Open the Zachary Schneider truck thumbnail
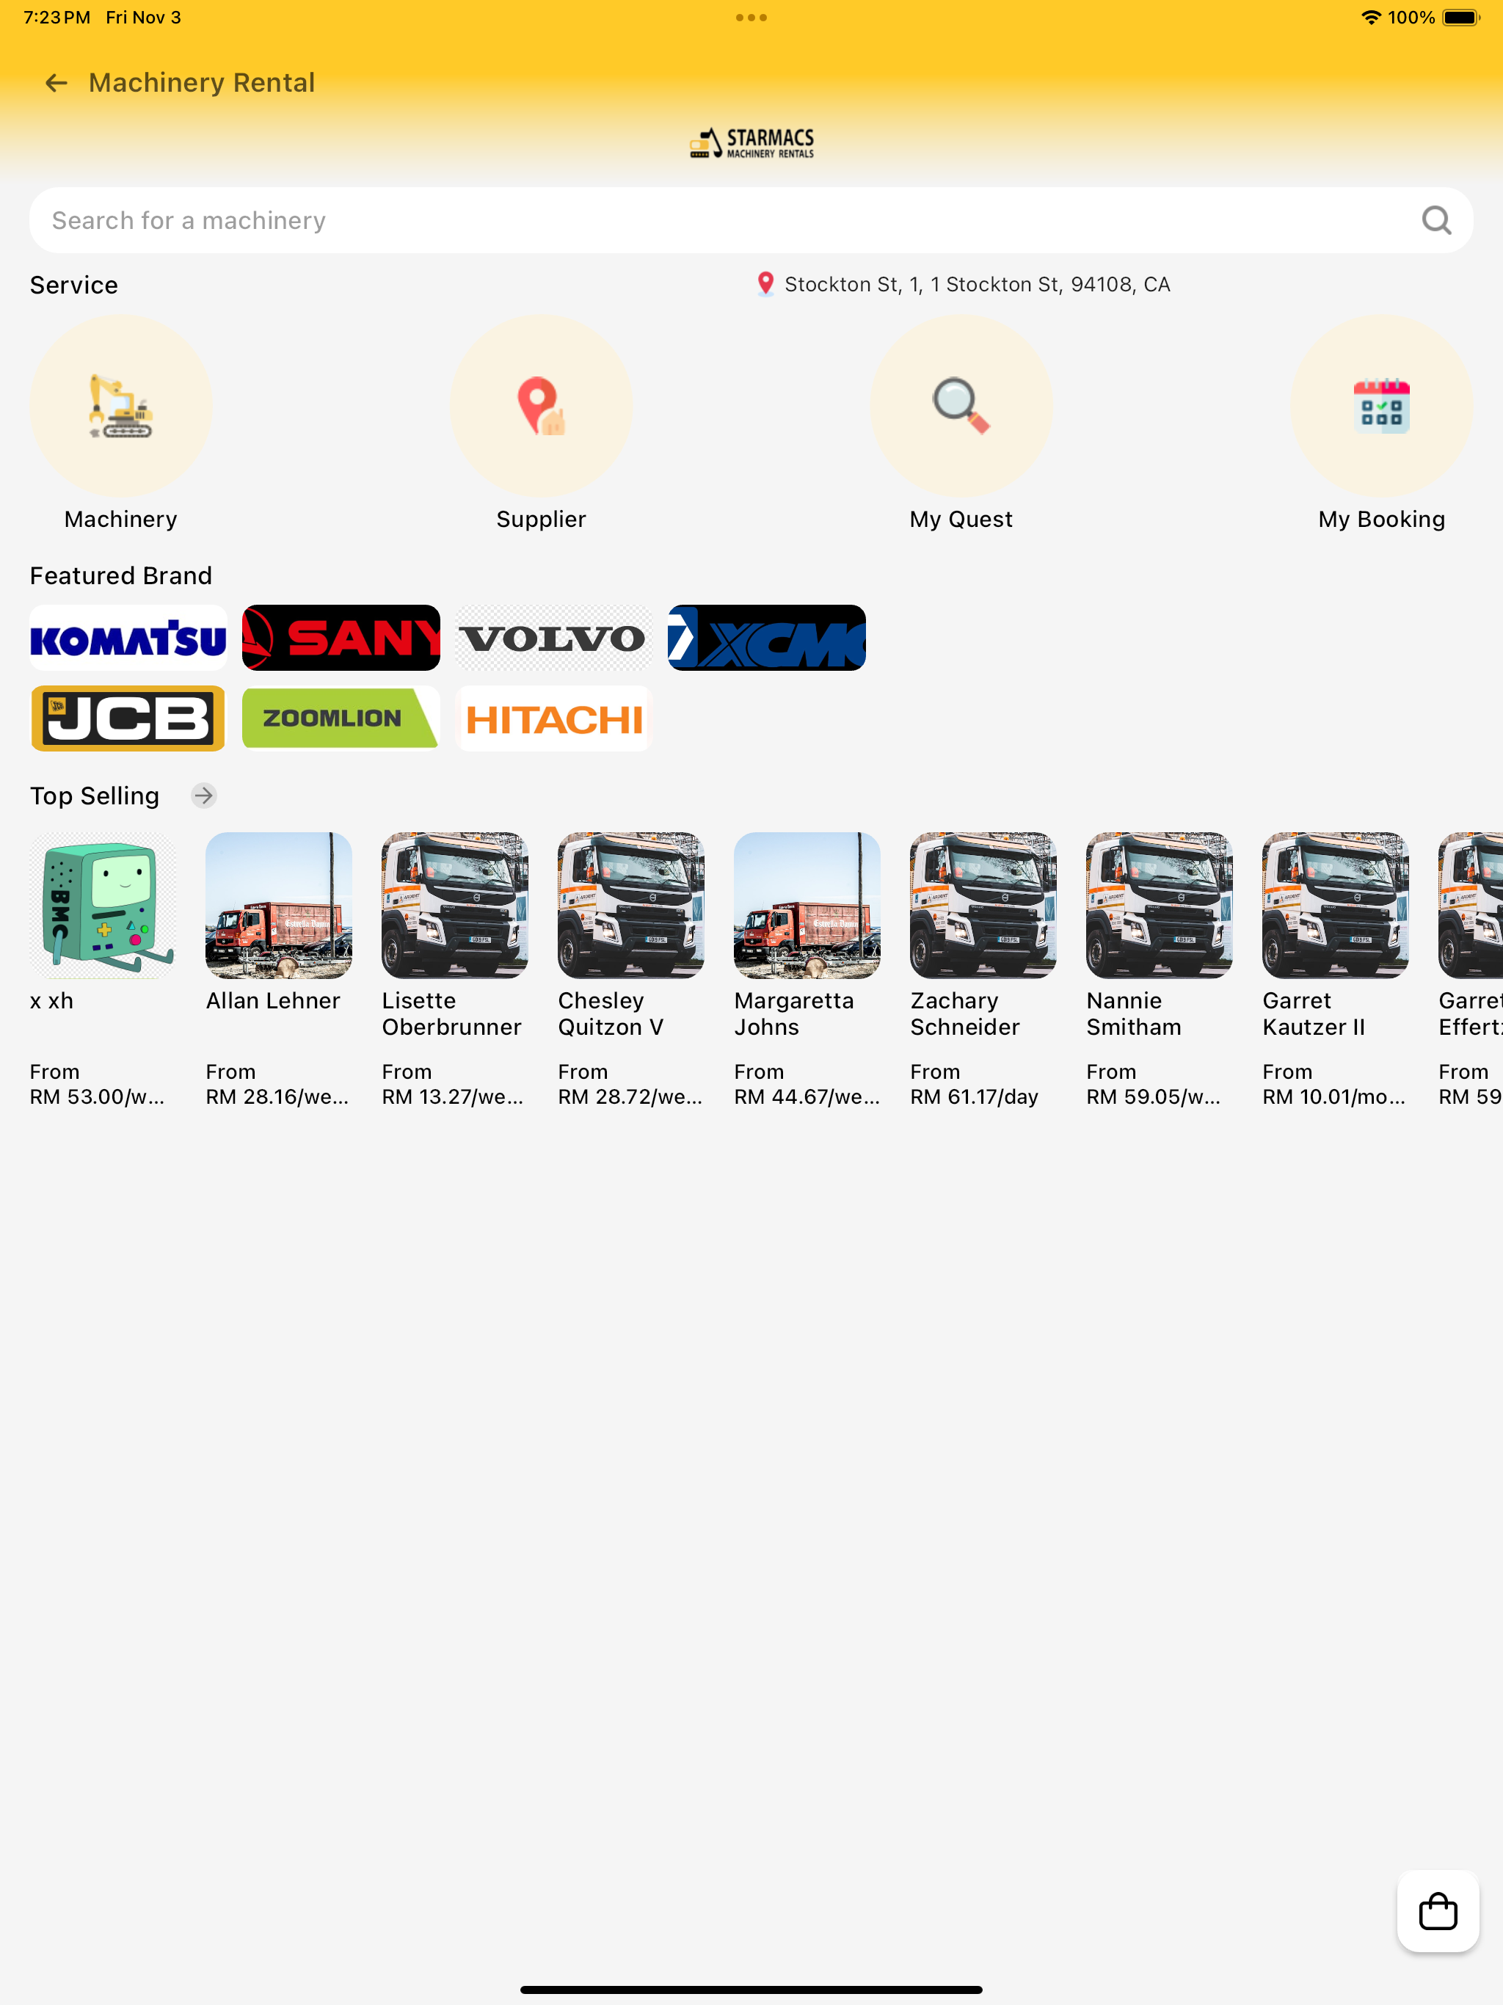The width and height of the screenshot is (1503, 2005). 983,906
